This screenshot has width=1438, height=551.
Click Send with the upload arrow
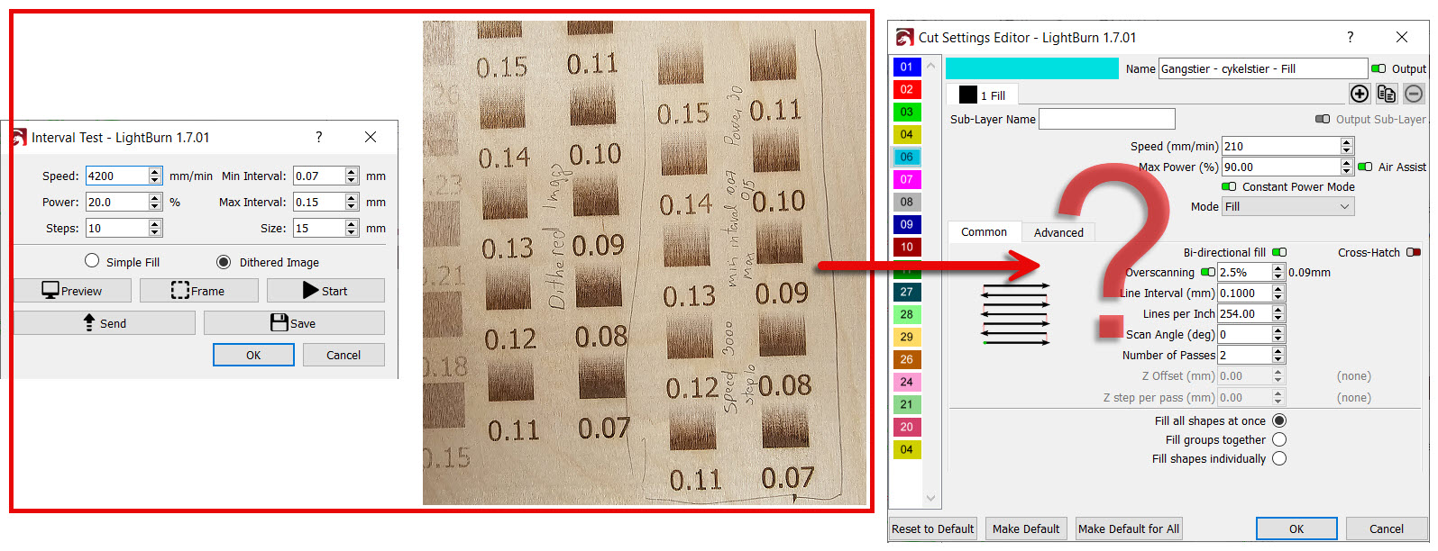105,323
